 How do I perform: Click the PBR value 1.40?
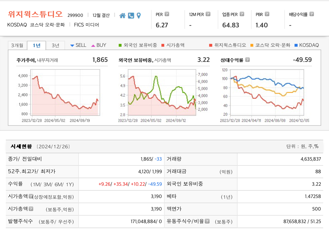click(x=261, y=25)
